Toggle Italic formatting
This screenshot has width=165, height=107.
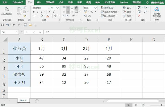point(38,12)
